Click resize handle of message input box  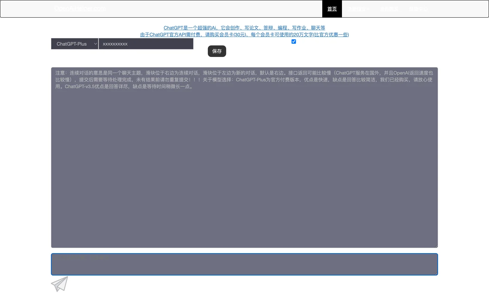(x=436, y=273)
